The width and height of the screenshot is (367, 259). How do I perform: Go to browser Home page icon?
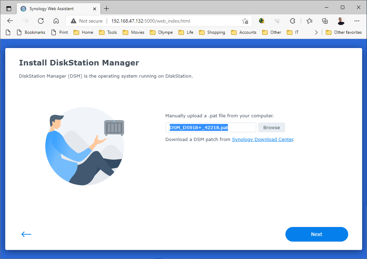tap(56, 21)
